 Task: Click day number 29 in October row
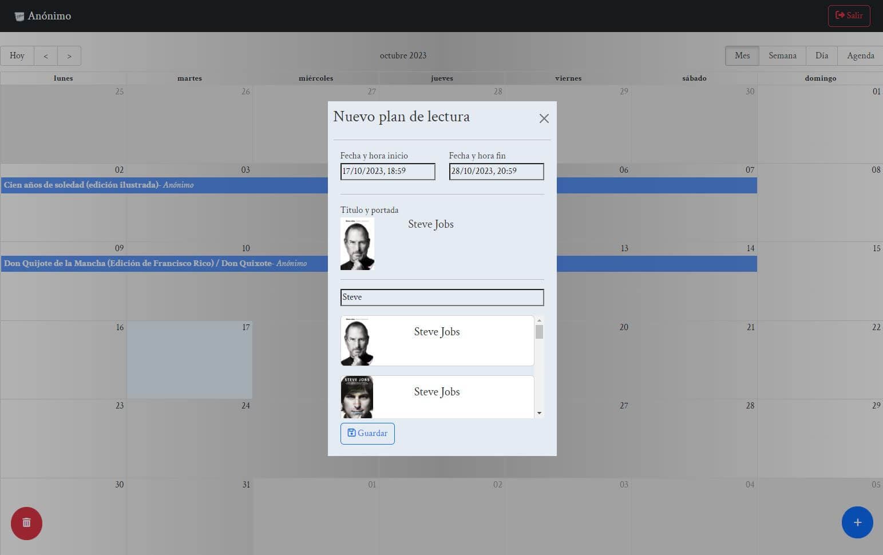click(x=876, y=406)
